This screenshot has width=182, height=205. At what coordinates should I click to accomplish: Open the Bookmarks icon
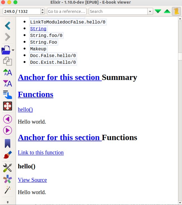(x=8, y=143)
